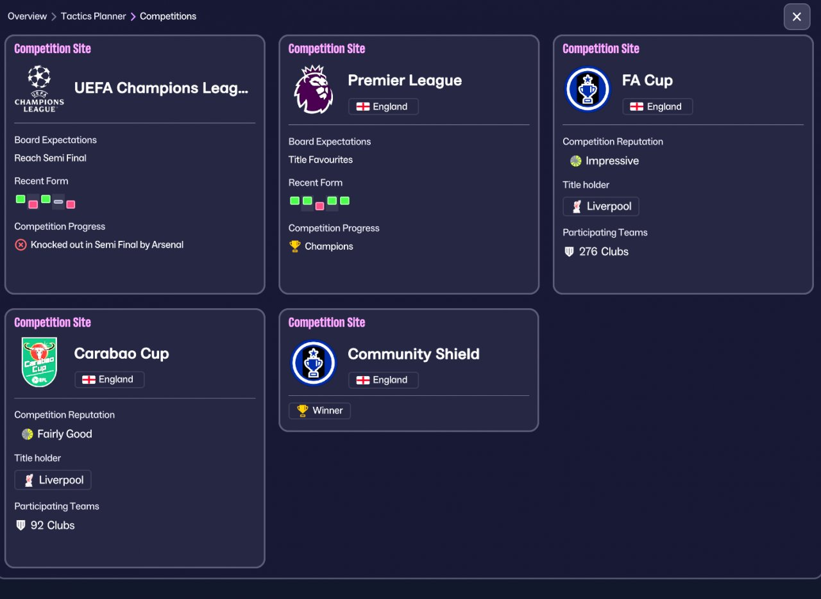Click the FA Cup trophy badge
This screenshot has width=821, height=599.
pos(588,89)
